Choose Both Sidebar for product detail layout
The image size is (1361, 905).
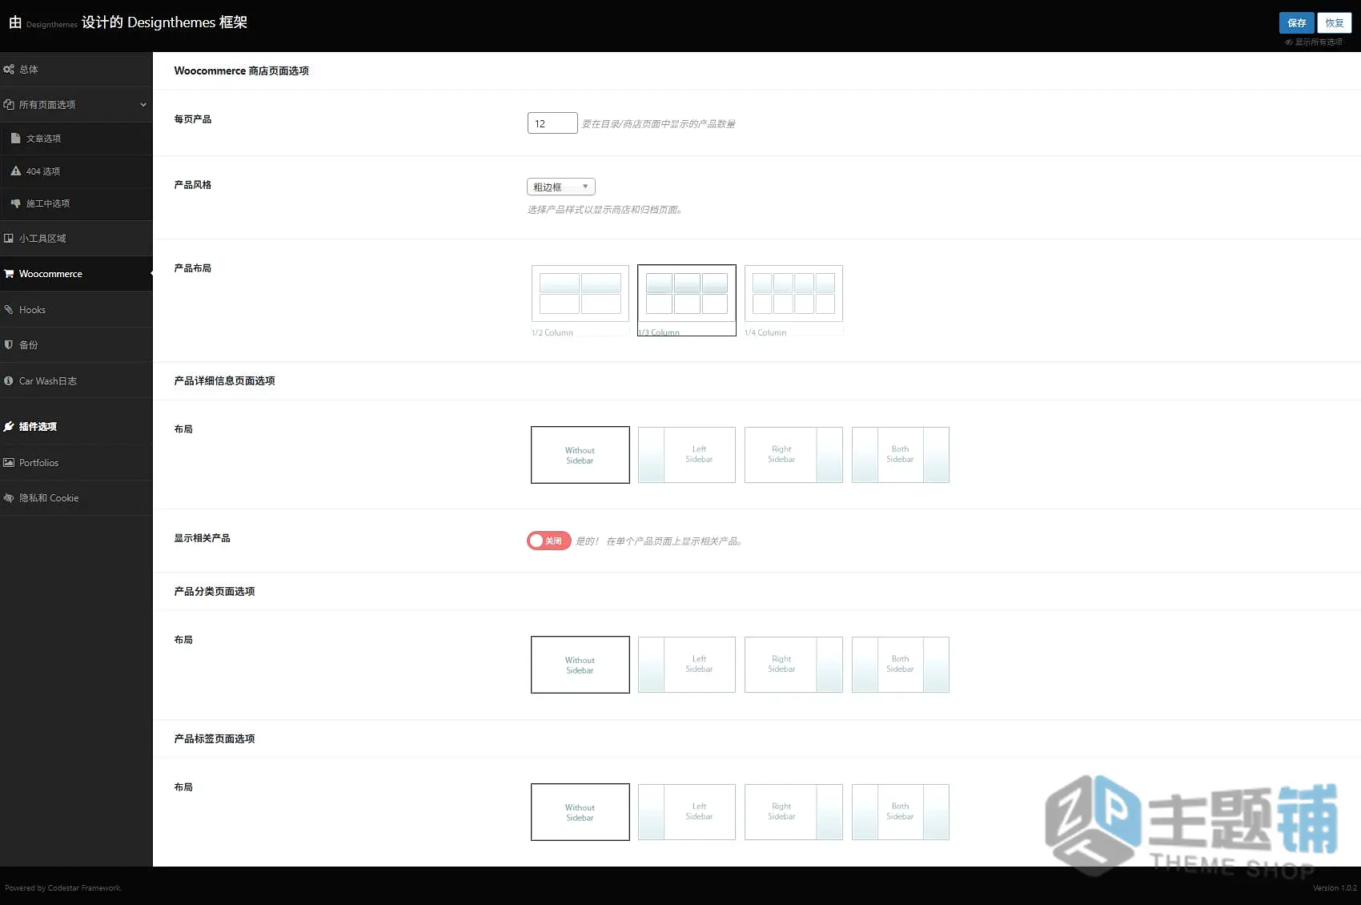click(901, 455)
